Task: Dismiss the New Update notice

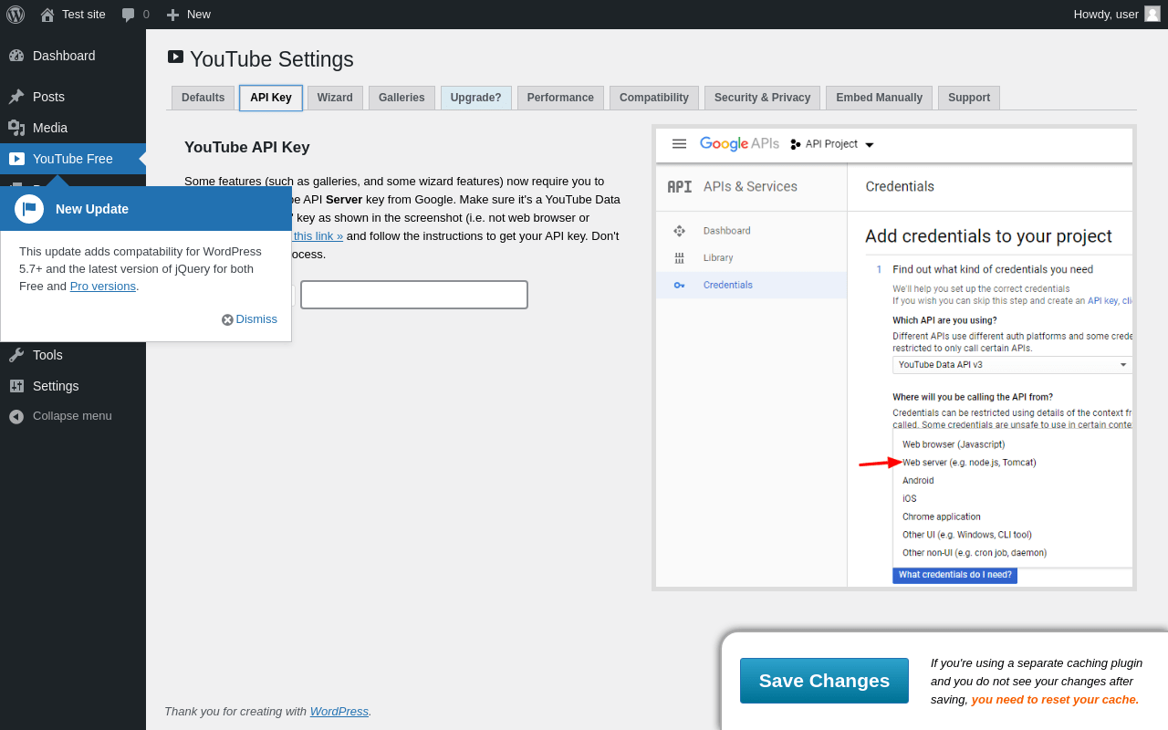Action: tap(249, 319)
